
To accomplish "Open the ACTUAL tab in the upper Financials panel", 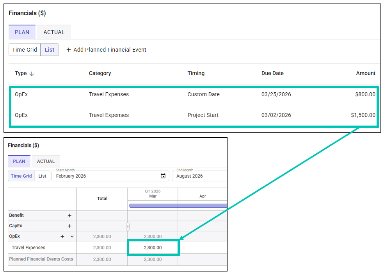I will point(54,32).
